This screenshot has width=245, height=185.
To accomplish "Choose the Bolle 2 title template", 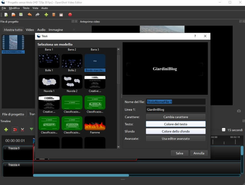I will (72, 63).
